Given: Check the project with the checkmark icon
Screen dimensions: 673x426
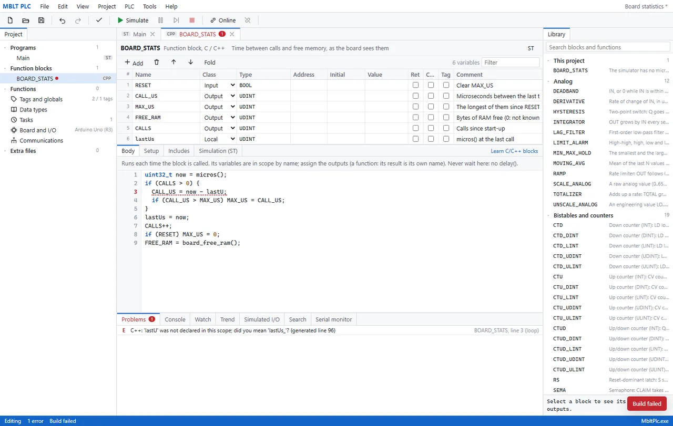Looking at the screenshot, I should (x=99, y=20).
